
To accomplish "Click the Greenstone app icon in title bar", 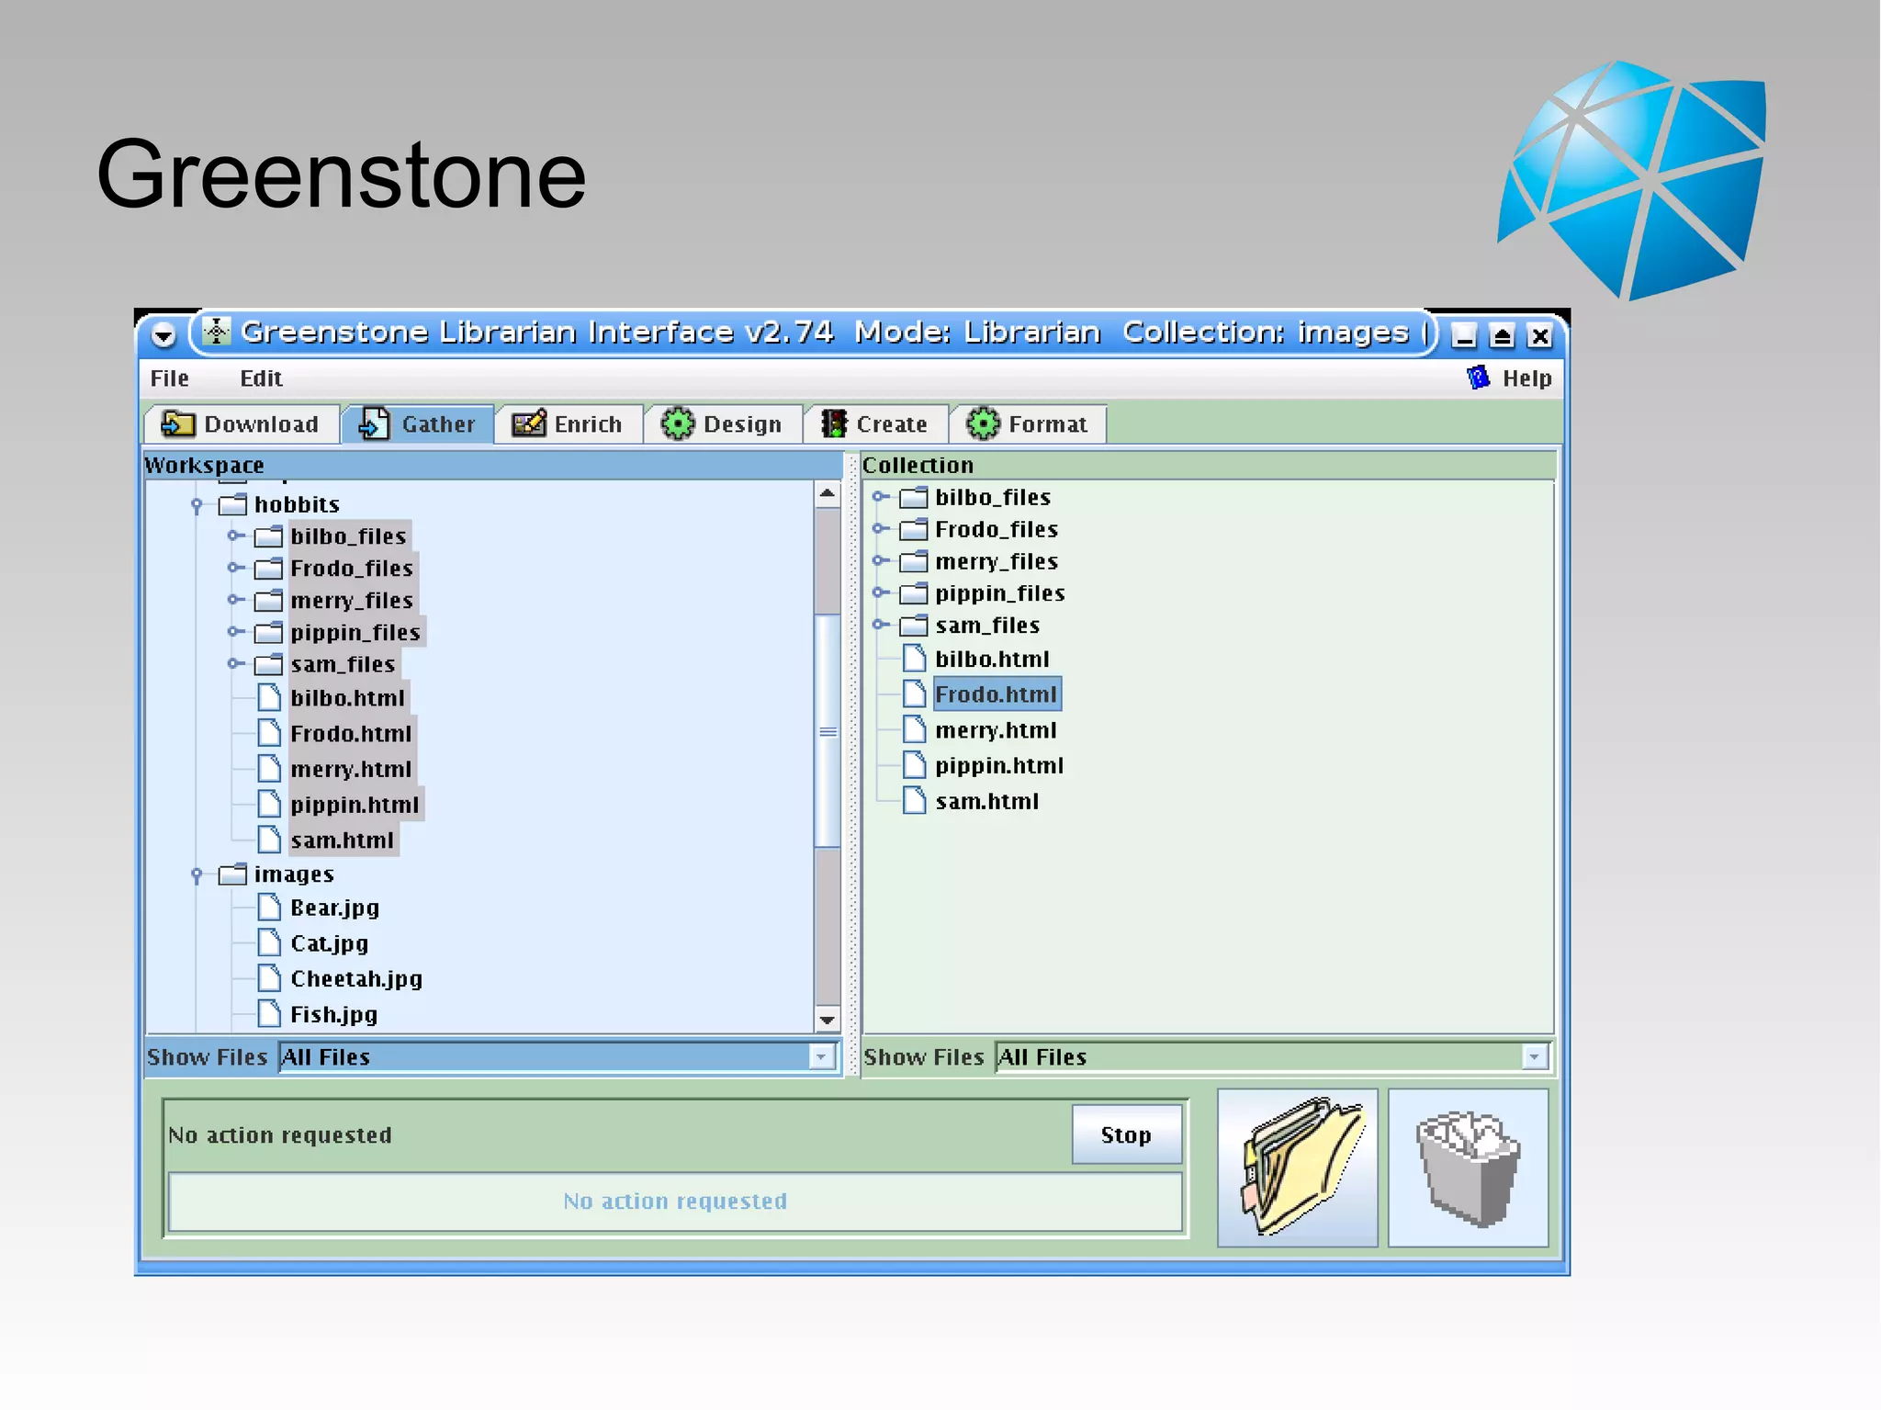I will click(x=216, y=331).
